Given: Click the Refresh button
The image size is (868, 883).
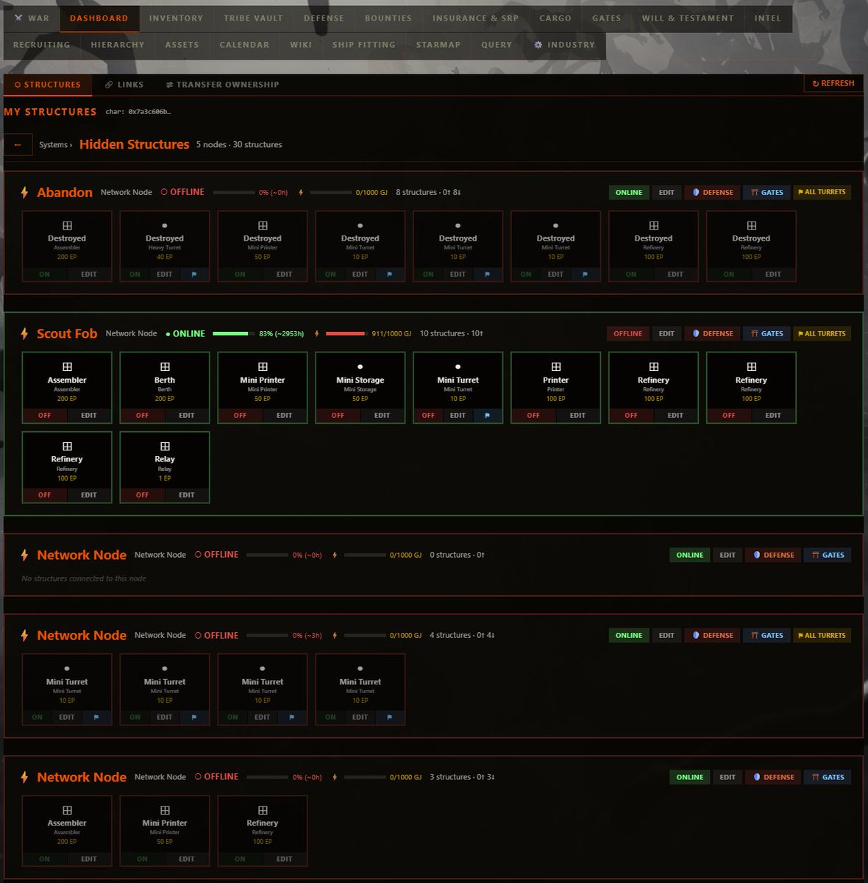Looking at the screenshot, I should (x=833, y=84).
